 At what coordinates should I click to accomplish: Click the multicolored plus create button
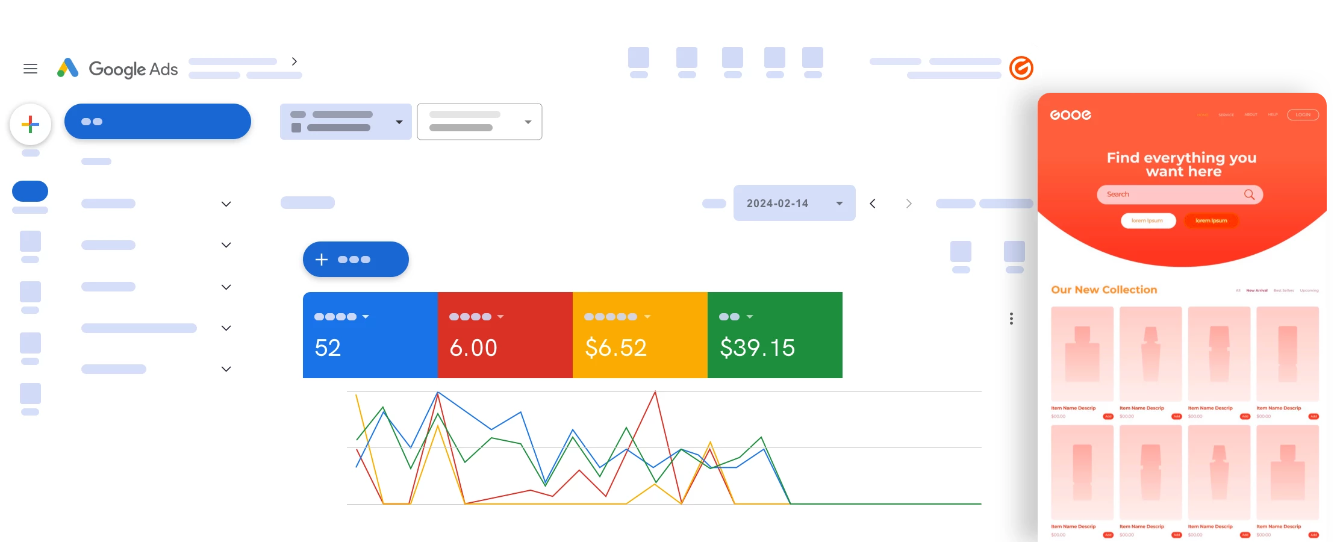tap(30, 125)
